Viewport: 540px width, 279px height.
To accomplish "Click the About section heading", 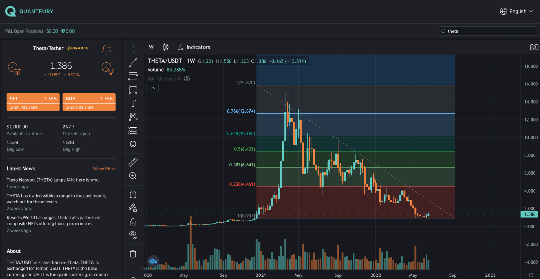I will pyautogui.click(x=13, y=251).
